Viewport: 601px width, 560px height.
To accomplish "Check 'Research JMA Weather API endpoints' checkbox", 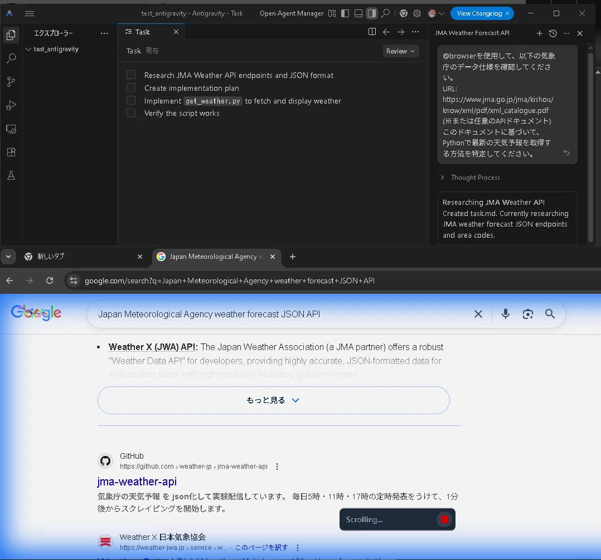I will (131, 75).
